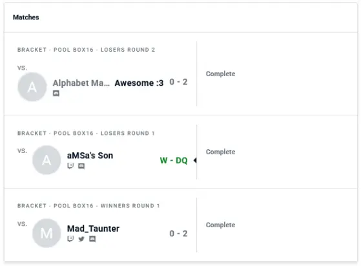Click the W - DQ result
The image size is (361, 266).
(x=174, y=160)
